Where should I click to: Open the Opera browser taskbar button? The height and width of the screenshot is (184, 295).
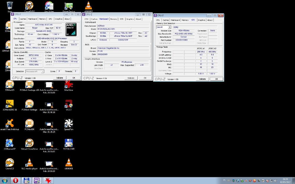coord(15,181)
